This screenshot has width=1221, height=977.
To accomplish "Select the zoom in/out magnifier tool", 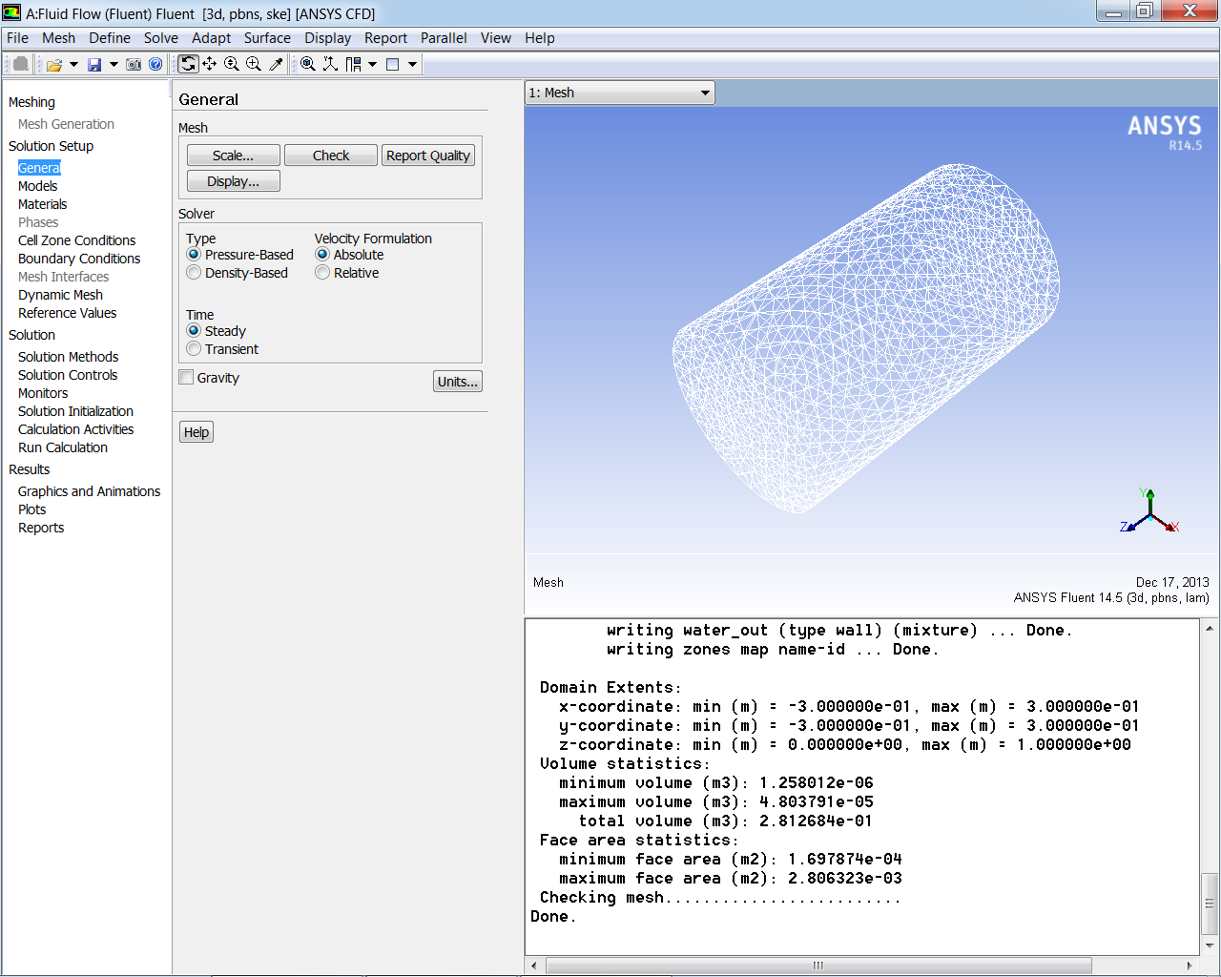I will [232, 64].
